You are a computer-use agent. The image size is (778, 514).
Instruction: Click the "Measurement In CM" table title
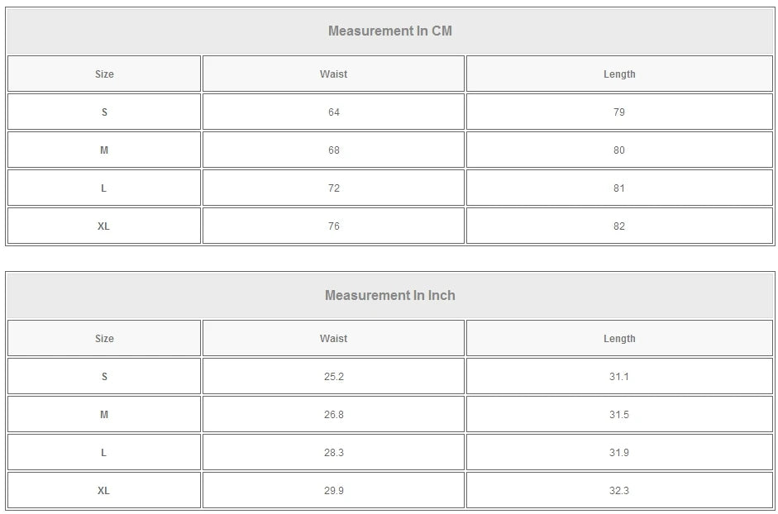(x=390, y=31)
